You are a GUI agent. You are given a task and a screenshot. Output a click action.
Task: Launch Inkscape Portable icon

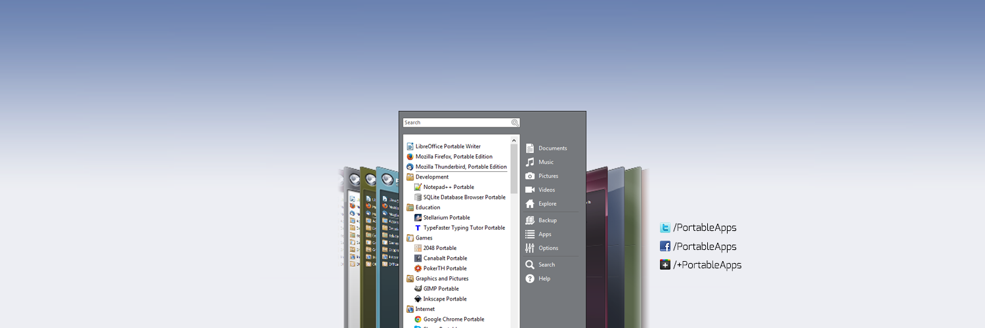tap(418, 298)
